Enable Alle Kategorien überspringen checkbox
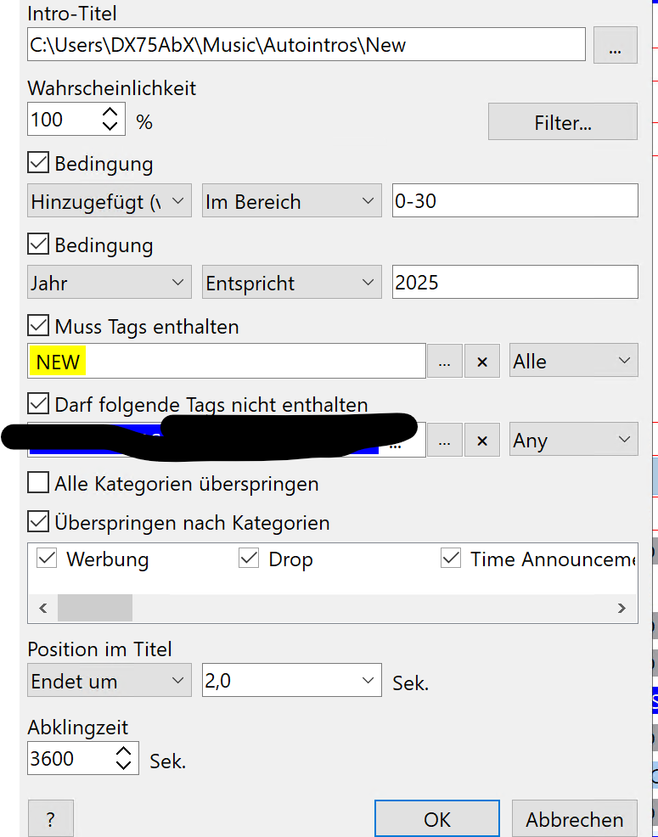 pos(38,483)
